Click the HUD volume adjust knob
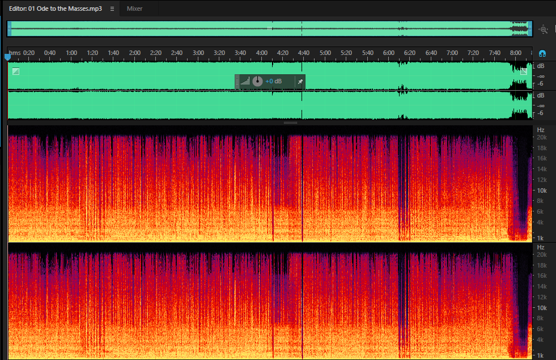 click(x=257, y=81)
